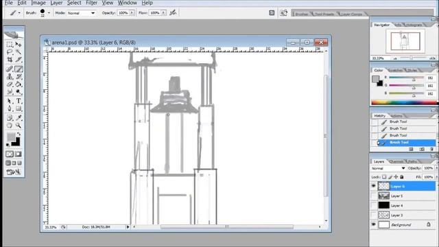This screenshot has height=247, width=439.
Task: Select the Clone Stamp tool
Action: click(x=10, y=76)
